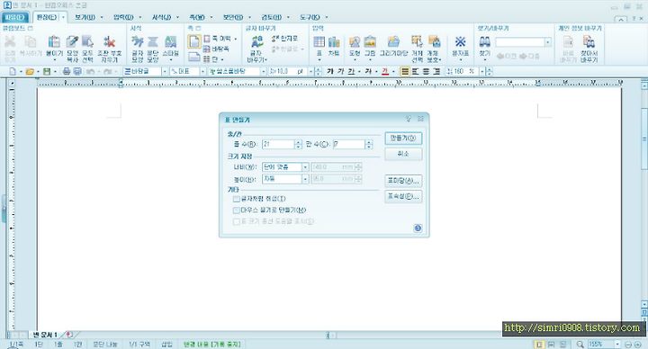This screenshot has width=648, height=349.
Task: Open the 함초롬바탕 font name dropdown
Action: point(263,71)
